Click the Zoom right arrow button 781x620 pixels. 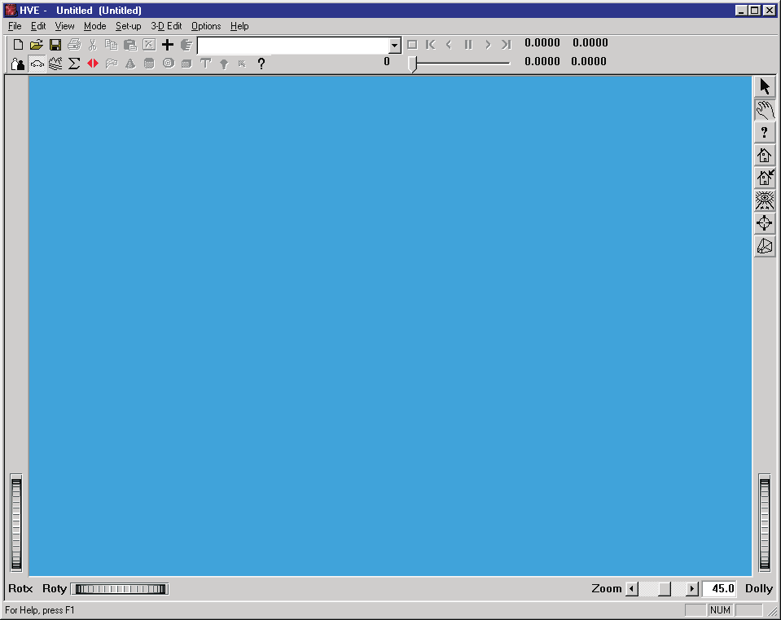pos(692,589)
